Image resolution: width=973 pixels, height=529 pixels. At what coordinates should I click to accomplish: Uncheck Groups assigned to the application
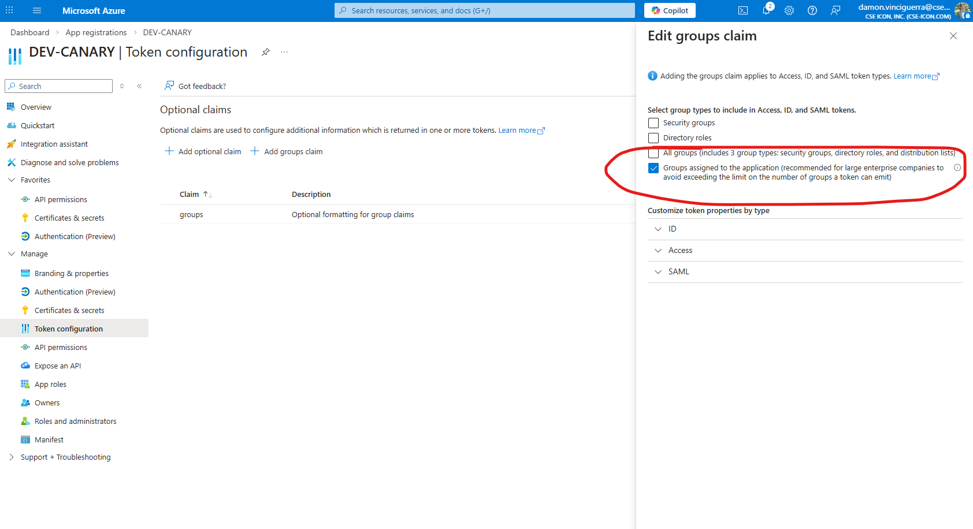point(653,168)
